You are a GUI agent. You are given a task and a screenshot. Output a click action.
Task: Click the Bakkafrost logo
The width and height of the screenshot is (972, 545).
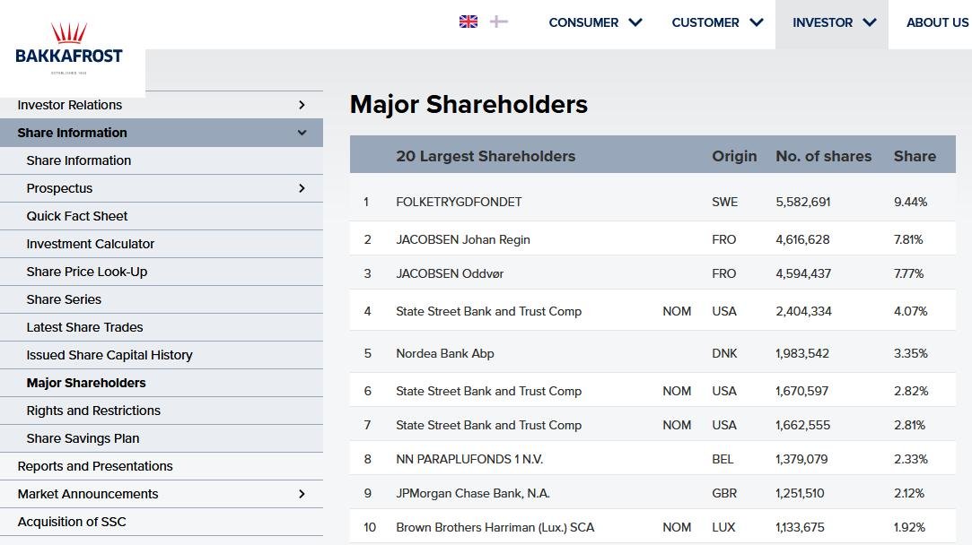(69, 48)
